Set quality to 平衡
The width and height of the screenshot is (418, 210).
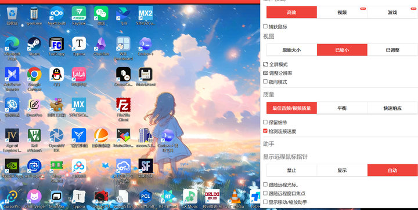pos(342,108)
